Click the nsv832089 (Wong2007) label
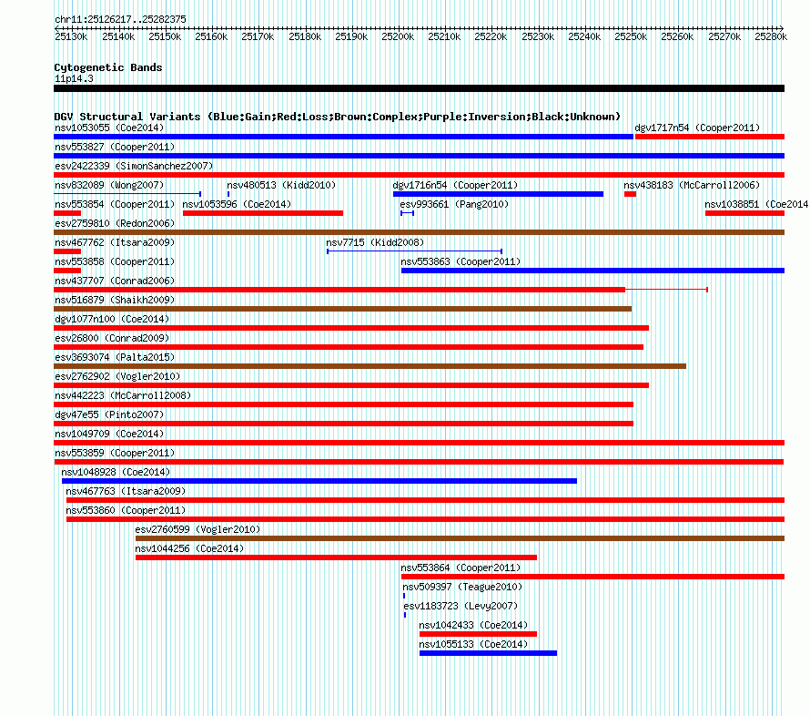This screenshot has width=810, height=716. click(x=109, y=185)
